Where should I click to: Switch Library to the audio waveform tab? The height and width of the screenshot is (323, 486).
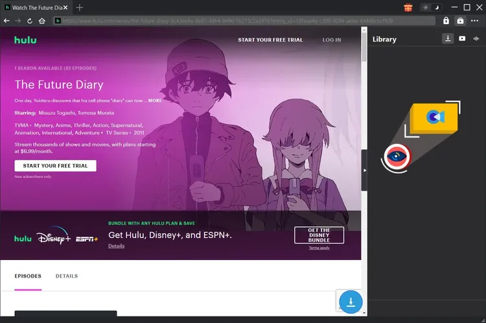(x=477, y=39)
